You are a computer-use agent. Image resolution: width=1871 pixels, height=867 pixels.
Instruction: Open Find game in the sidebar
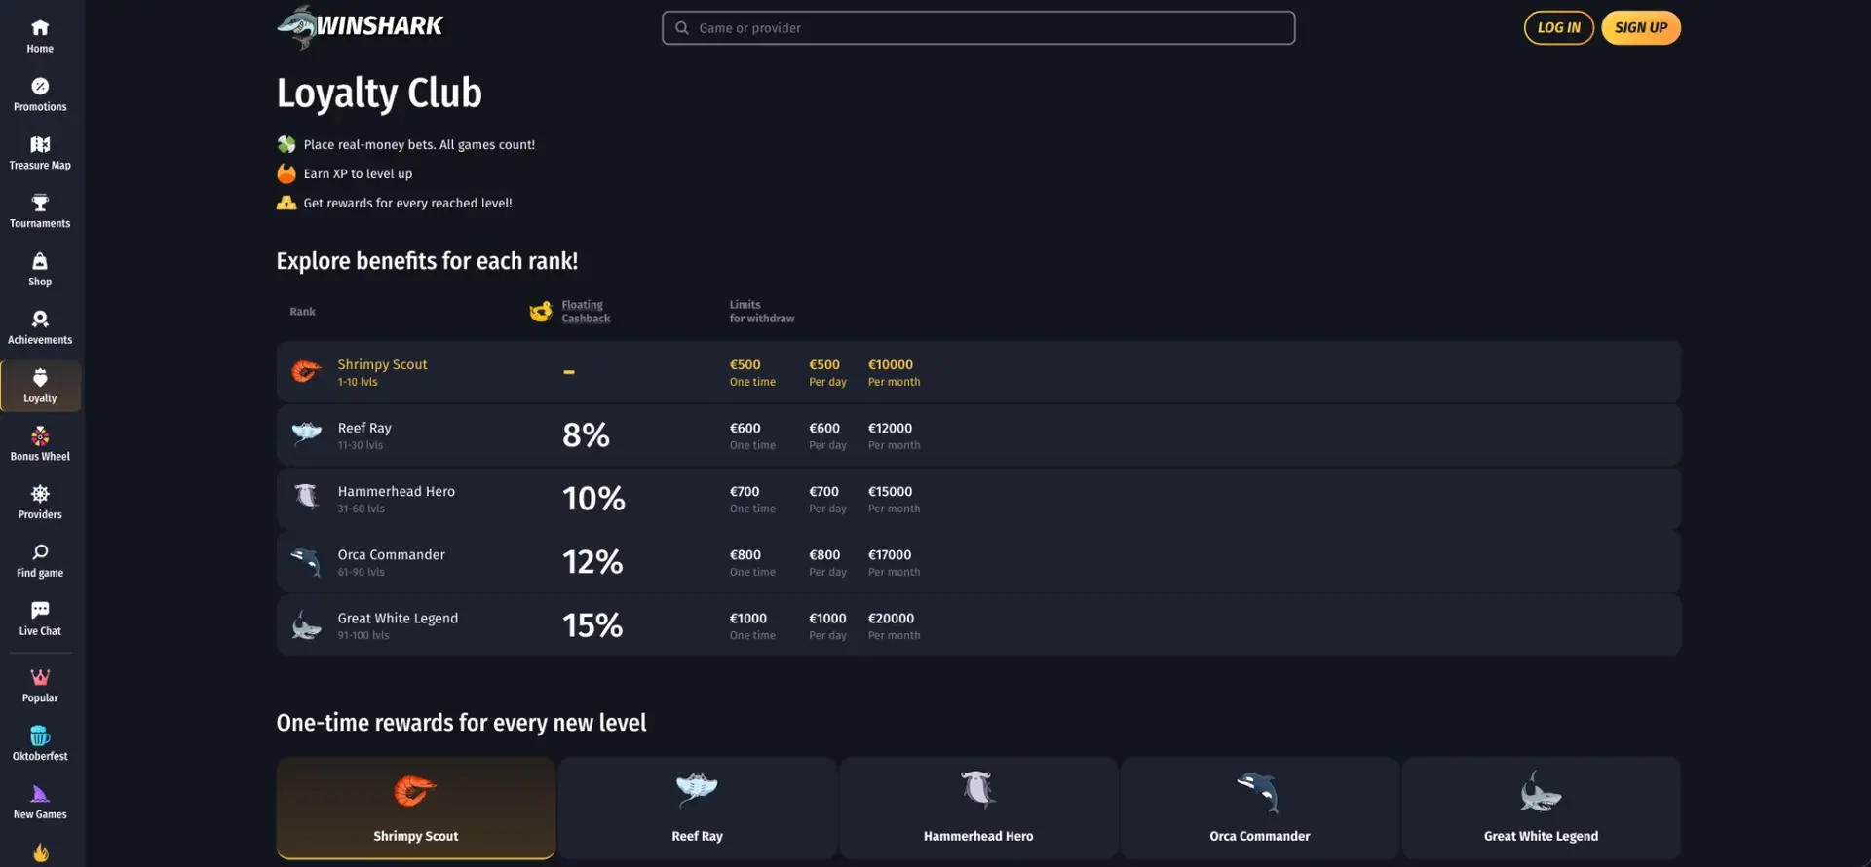pyautogui.click(x=40, y=561)
